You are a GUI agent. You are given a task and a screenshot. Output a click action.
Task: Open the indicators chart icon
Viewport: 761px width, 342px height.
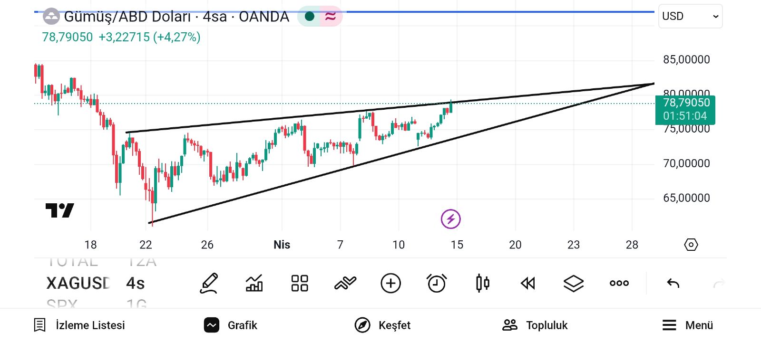click(x=254, y=284)
